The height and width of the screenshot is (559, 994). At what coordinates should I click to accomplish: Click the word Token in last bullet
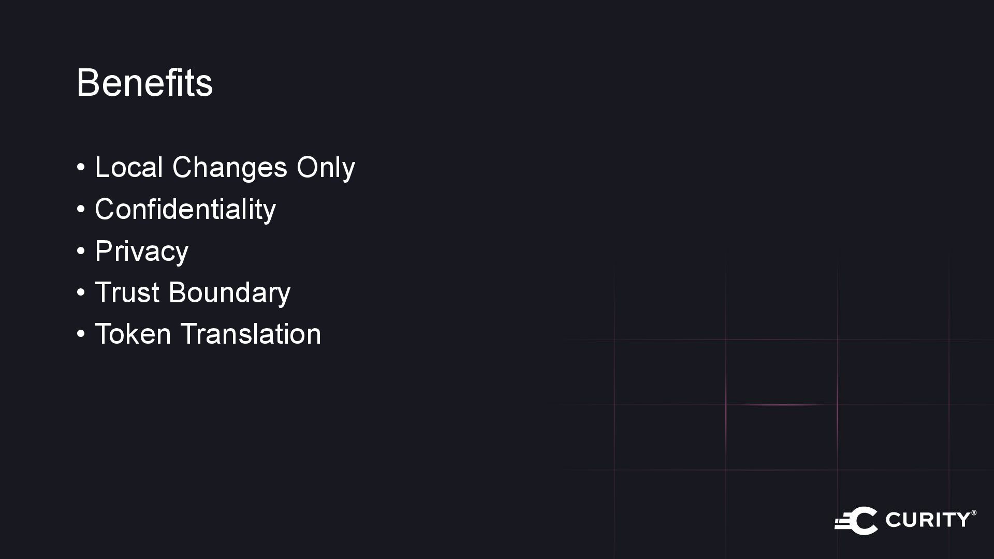pyautogui.click(x=133, y=334)
